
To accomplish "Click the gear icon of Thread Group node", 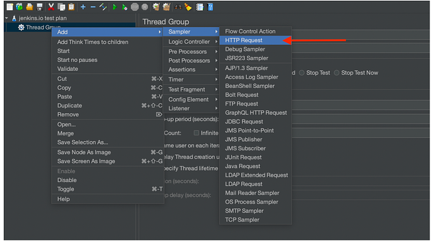I will coord(21,27).
